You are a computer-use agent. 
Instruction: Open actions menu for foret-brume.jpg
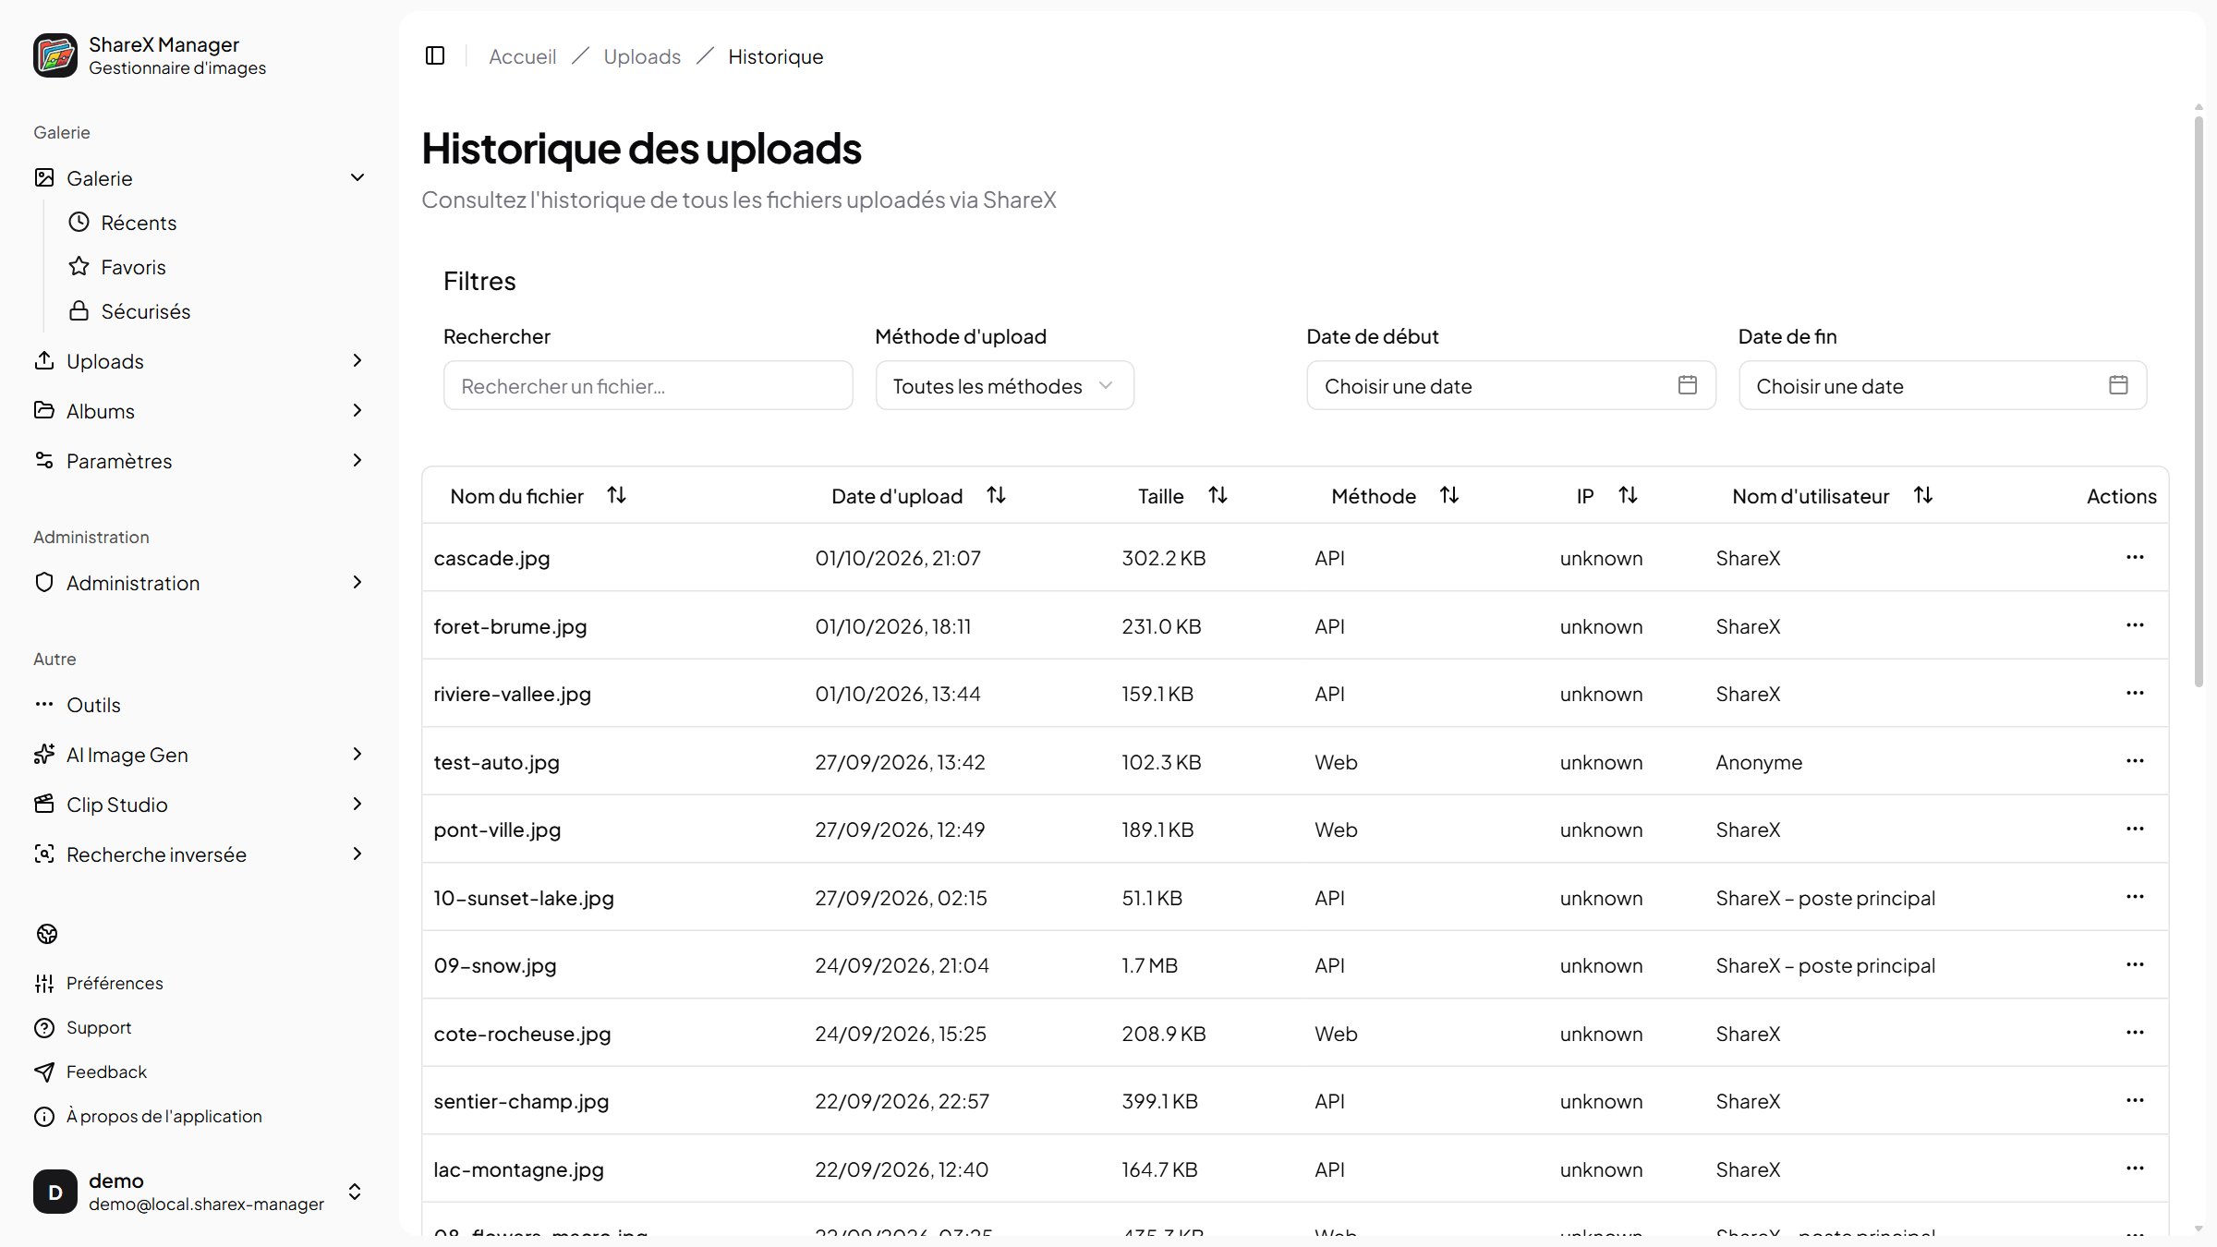coord(2135,625)
